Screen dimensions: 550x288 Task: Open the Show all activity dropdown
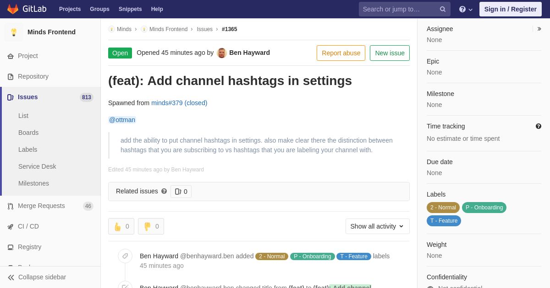coord(378,226)
